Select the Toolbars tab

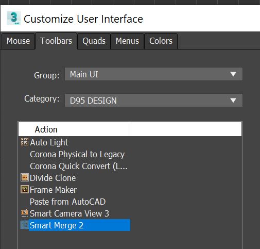56,41
